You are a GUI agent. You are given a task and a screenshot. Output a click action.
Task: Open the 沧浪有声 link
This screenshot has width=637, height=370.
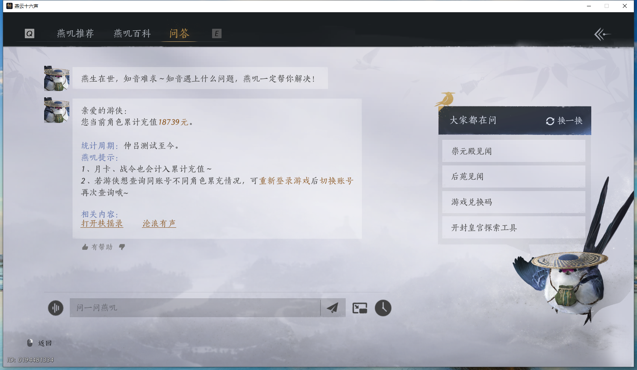(x=159, y=223)
